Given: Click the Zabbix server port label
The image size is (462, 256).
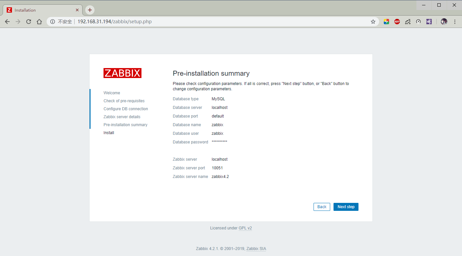Looking at the screenshot, I should pyautogui.click(x=189, y=168).
